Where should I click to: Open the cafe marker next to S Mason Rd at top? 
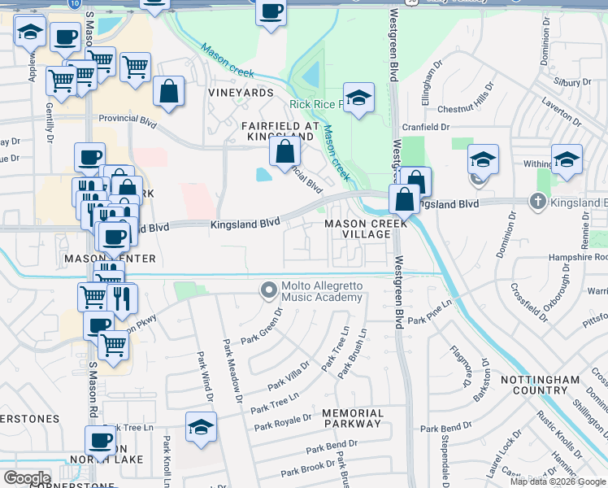[x=66, y=40]
